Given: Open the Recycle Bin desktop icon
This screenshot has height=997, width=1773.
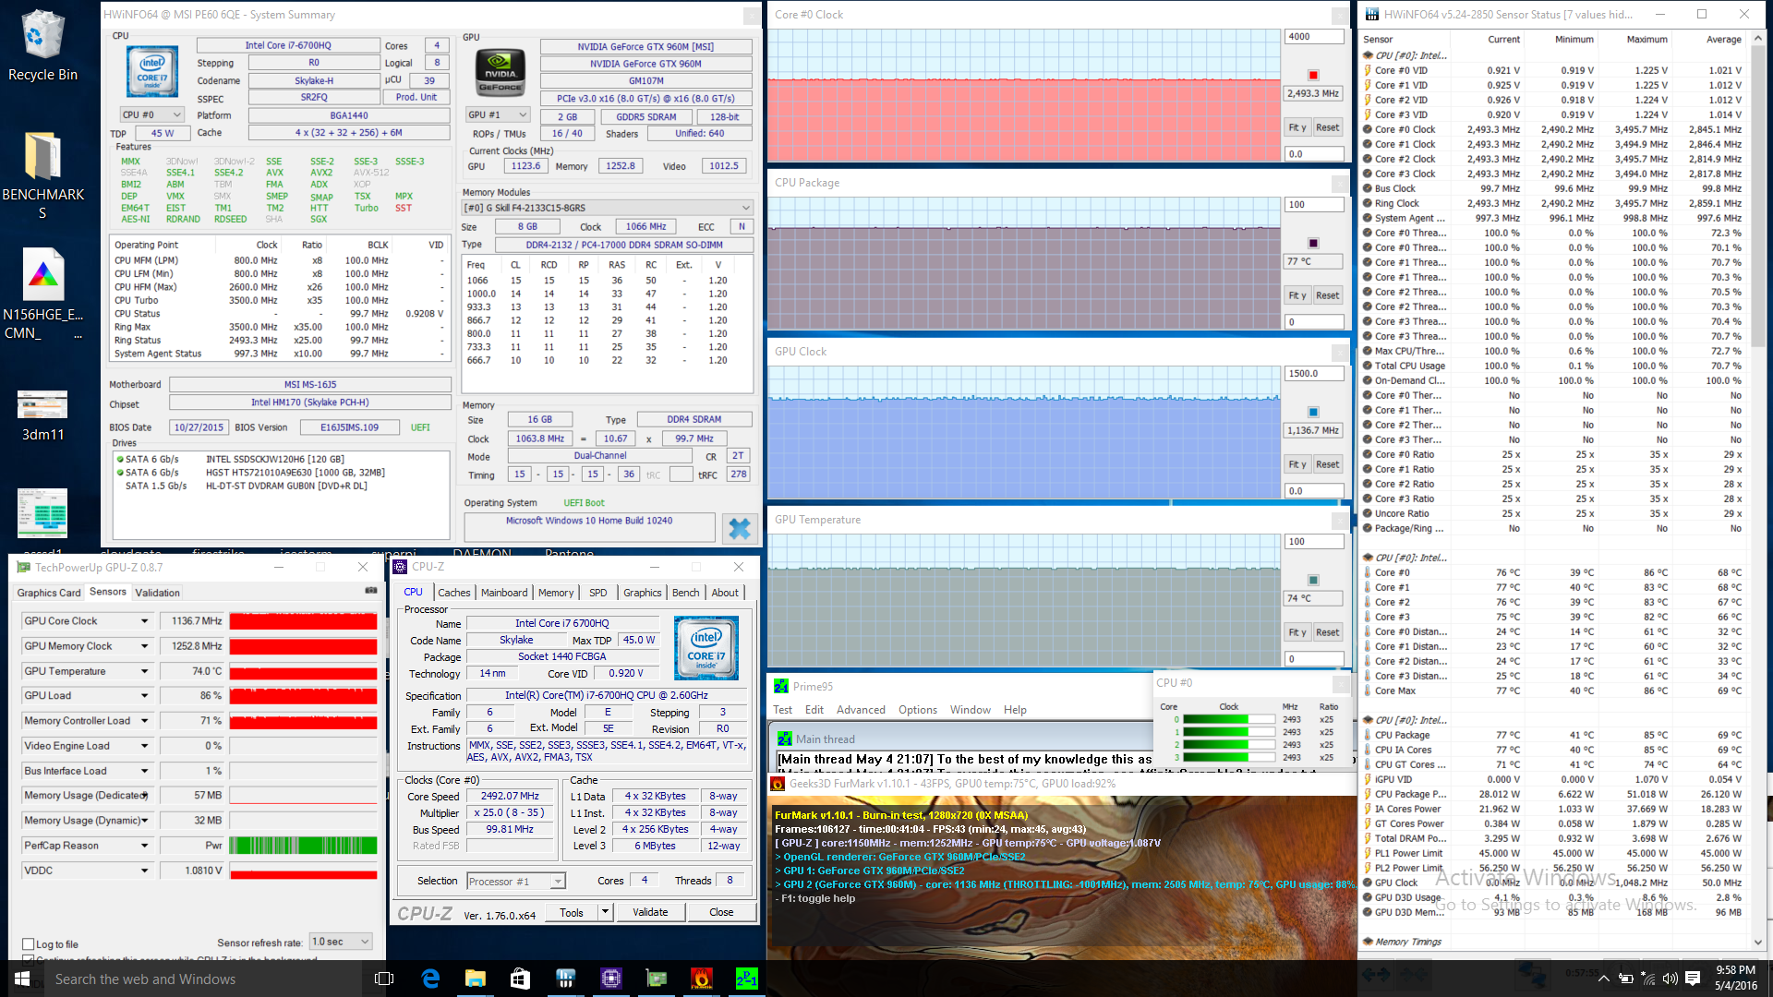Looking at the screenshot, I should point(42,45).
